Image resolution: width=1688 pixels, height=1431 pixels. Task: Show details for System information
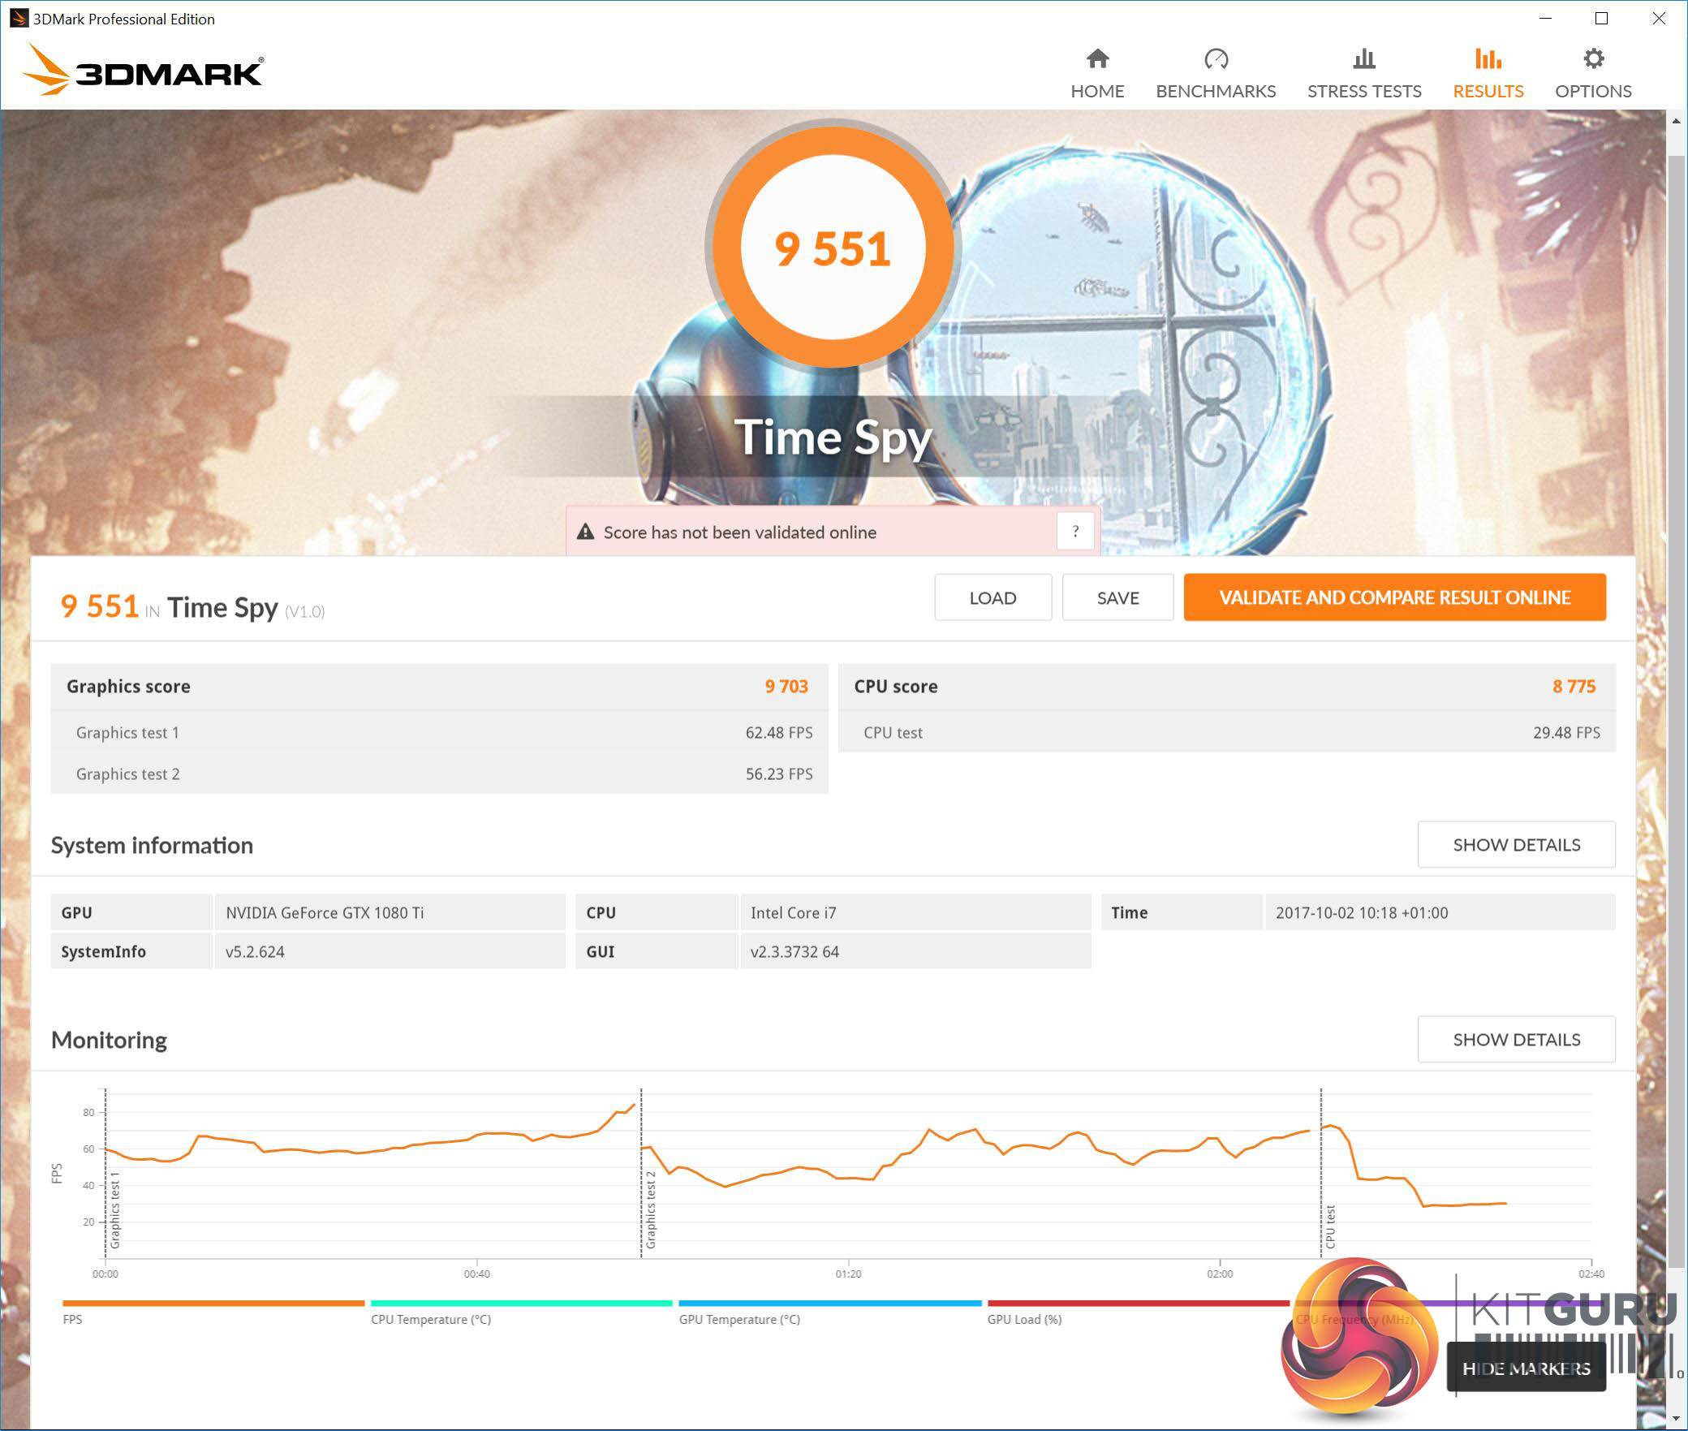pyautogui.click(x=1515, y=844)
